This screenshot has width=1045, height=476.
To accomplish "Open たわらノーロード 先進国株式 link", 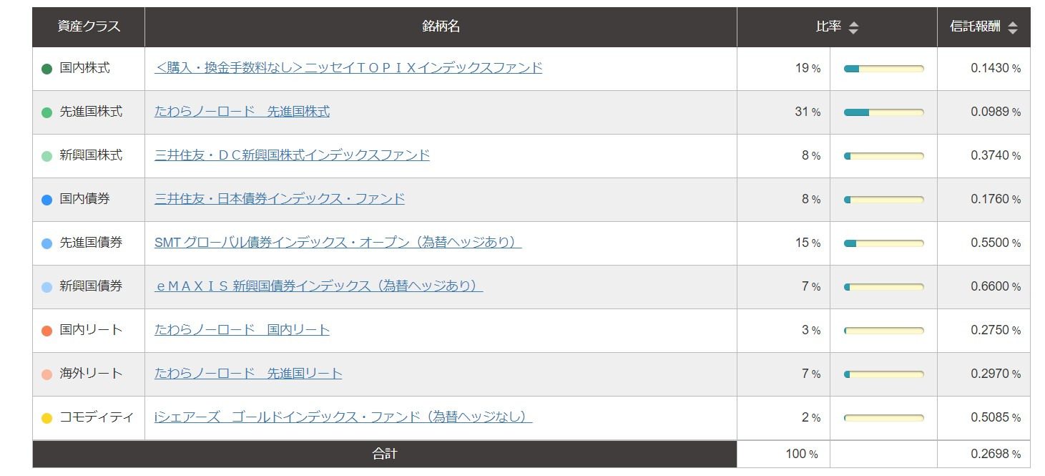I will pos(242,112).
